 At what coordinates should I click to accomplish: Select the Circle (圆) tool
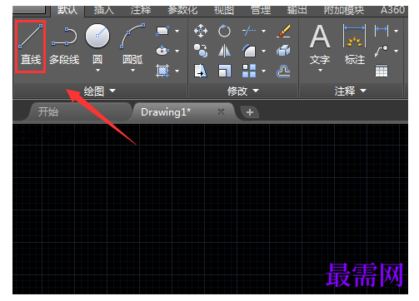point(97,44)
